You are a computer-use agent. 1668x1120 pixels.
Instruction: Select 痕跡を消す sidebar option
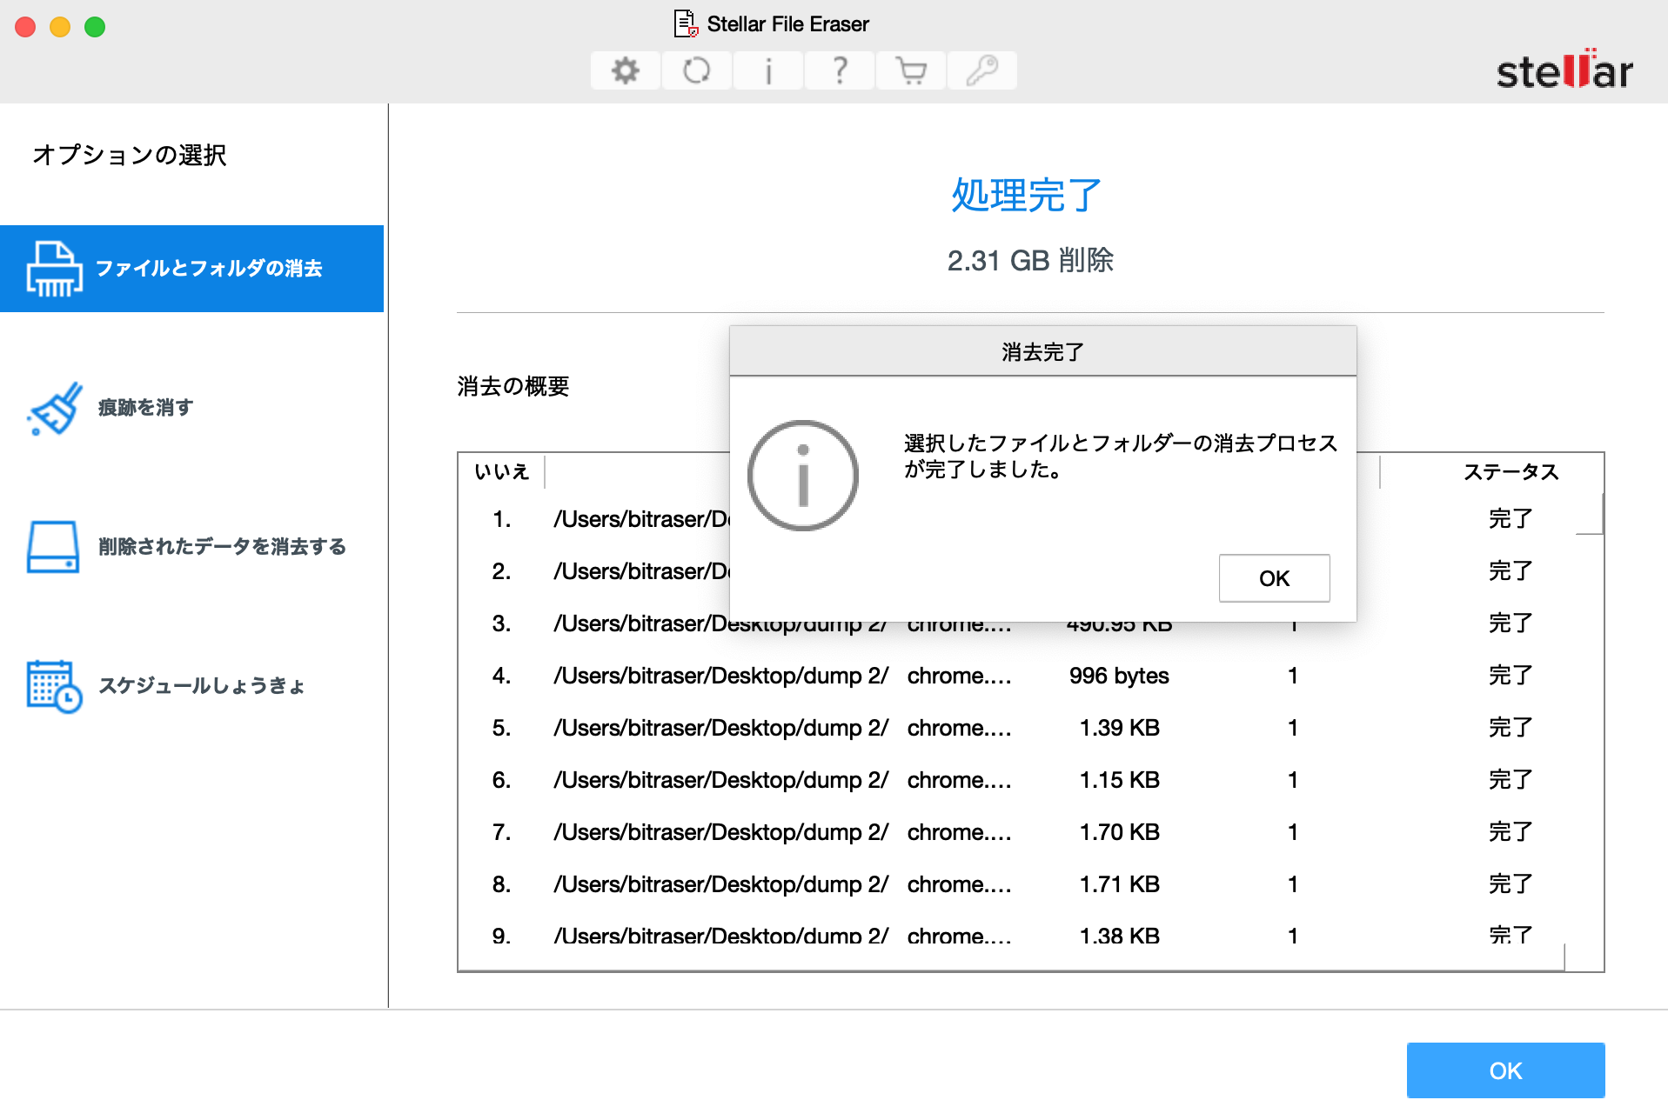point(191,408)
